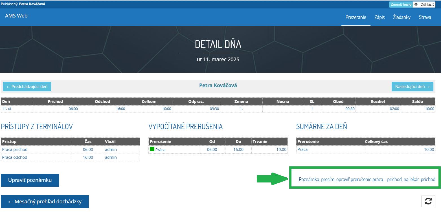Viewport: 441px width, 218px height.
Task: Refresh the page using the reload icon
Action: [x=429, y=201]
